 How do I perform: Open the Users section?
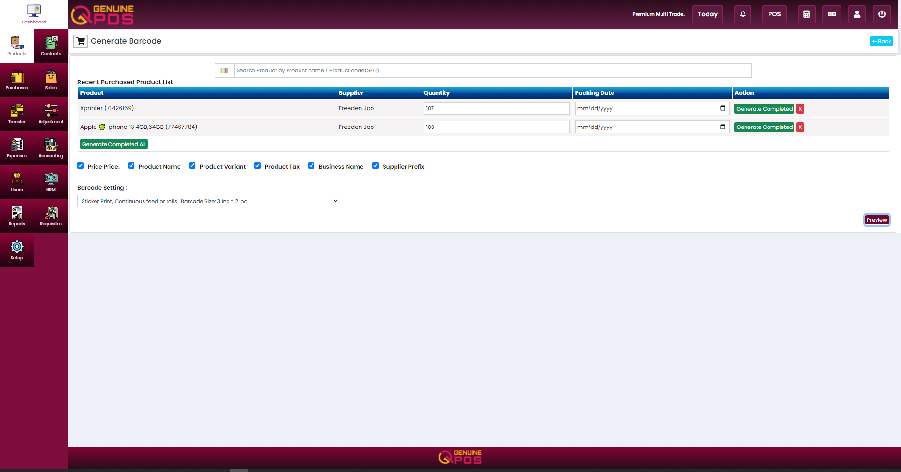click(x=17, y=182)
